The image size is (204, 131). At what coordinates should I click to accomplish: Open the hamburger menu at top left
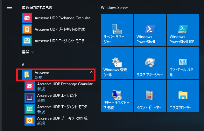tap(9, 8)
